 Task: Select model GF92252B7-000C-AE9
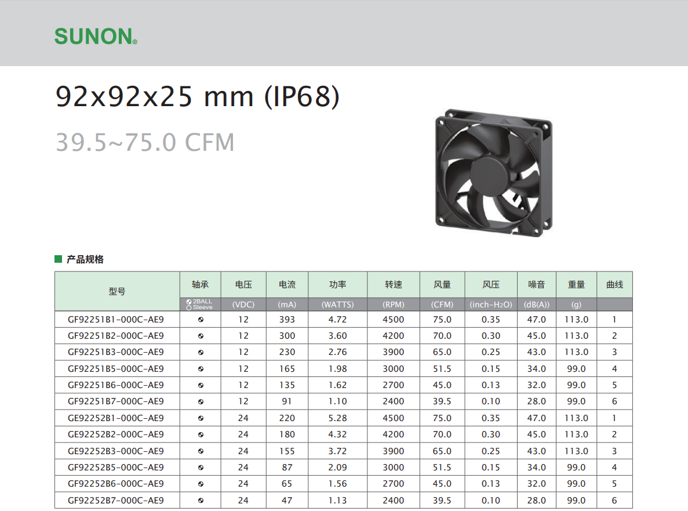pos(116,500)
